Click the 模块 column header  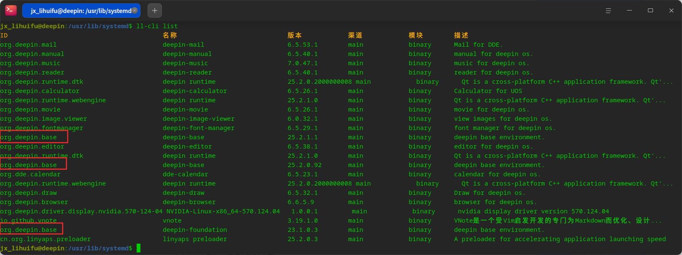click(416, 35)
